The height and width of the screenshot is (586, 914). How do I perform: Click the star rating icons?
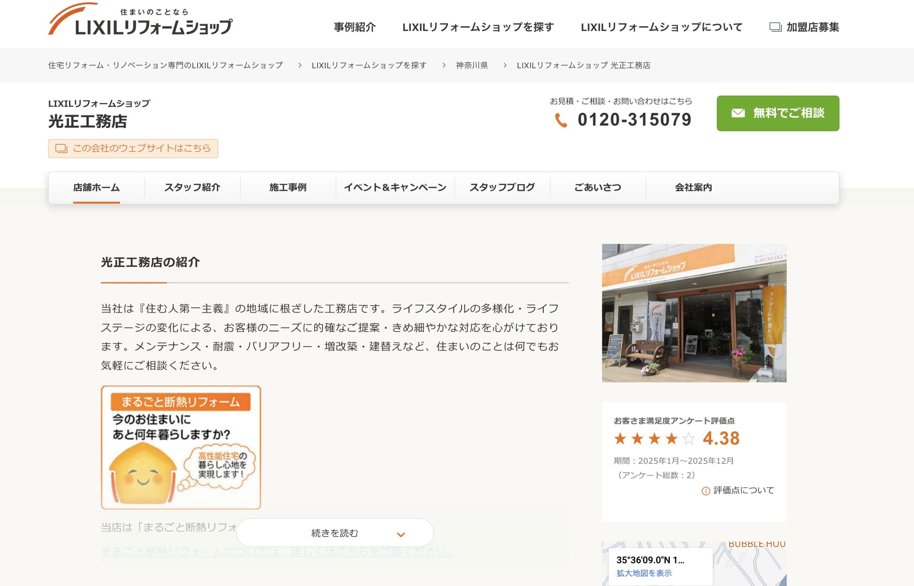pos(654,439)
